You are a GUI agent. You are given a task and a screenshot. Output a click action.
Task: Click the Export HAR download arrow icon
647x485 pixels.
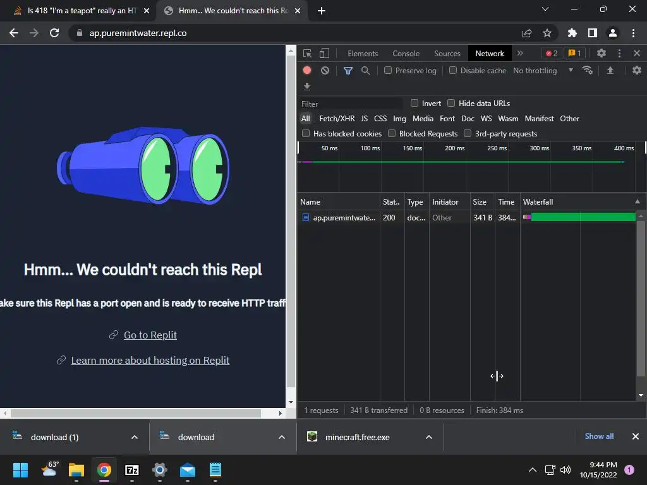(x=307, y=86)
